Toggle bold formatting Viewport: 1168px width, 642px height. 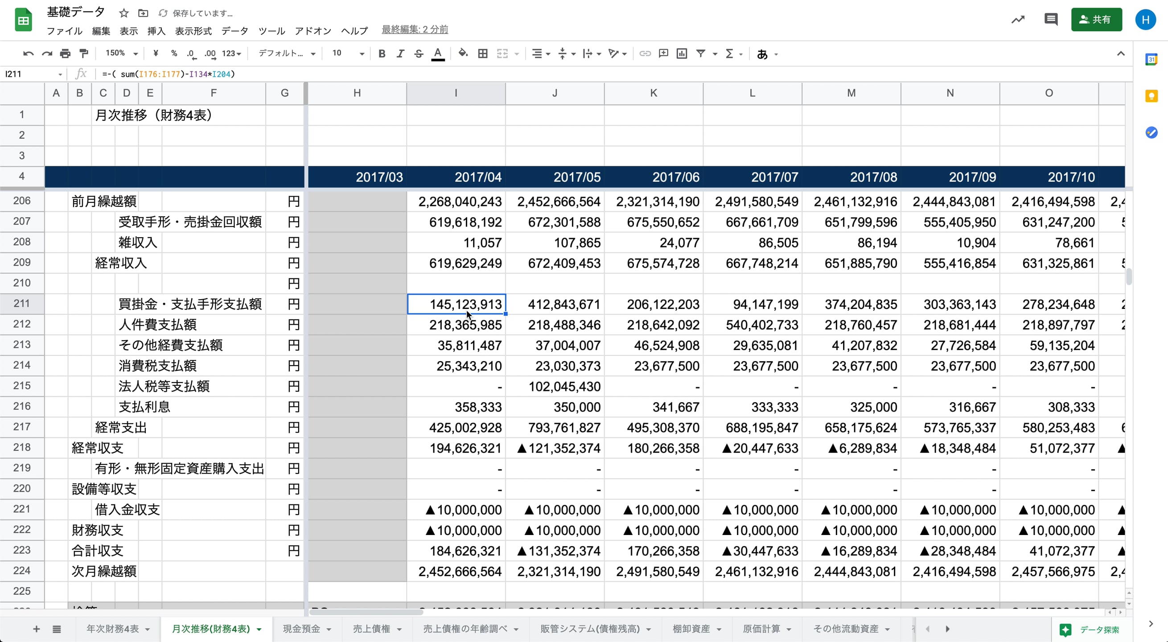[x=382, y=53]
